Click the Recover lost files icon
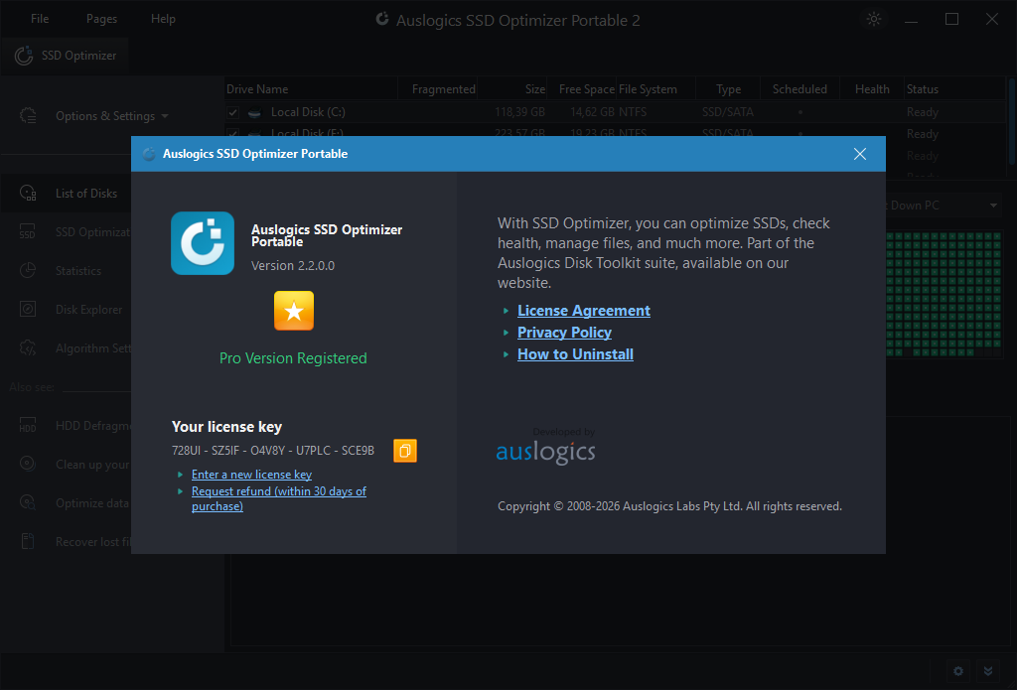 27,541
